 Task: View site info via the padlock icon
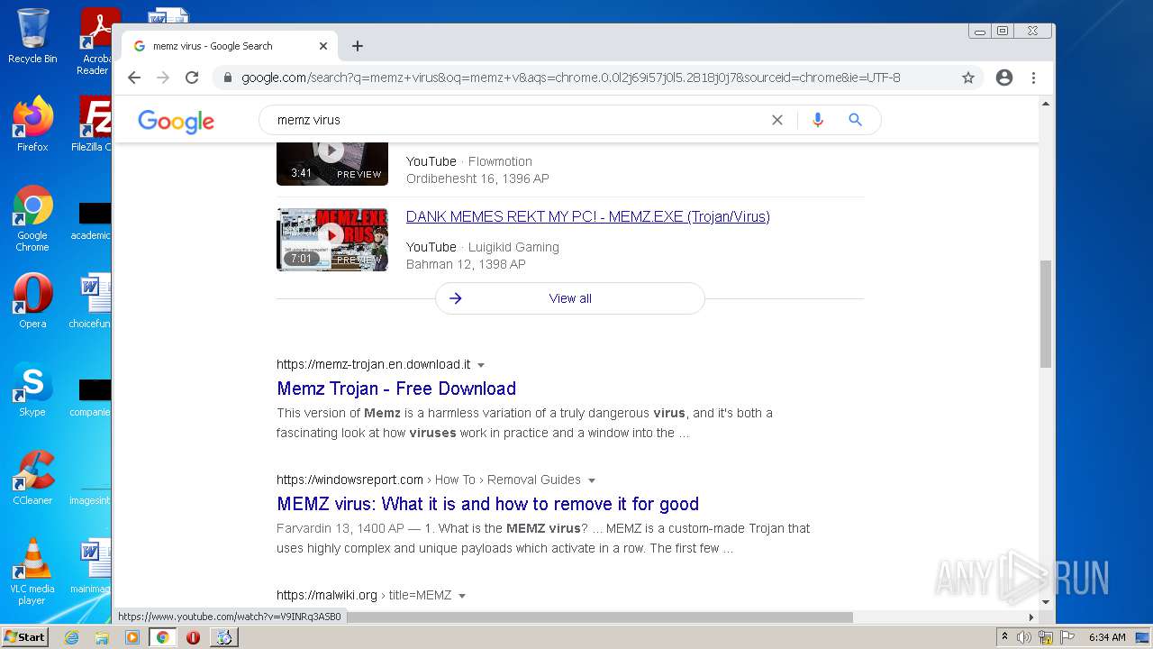228,78
